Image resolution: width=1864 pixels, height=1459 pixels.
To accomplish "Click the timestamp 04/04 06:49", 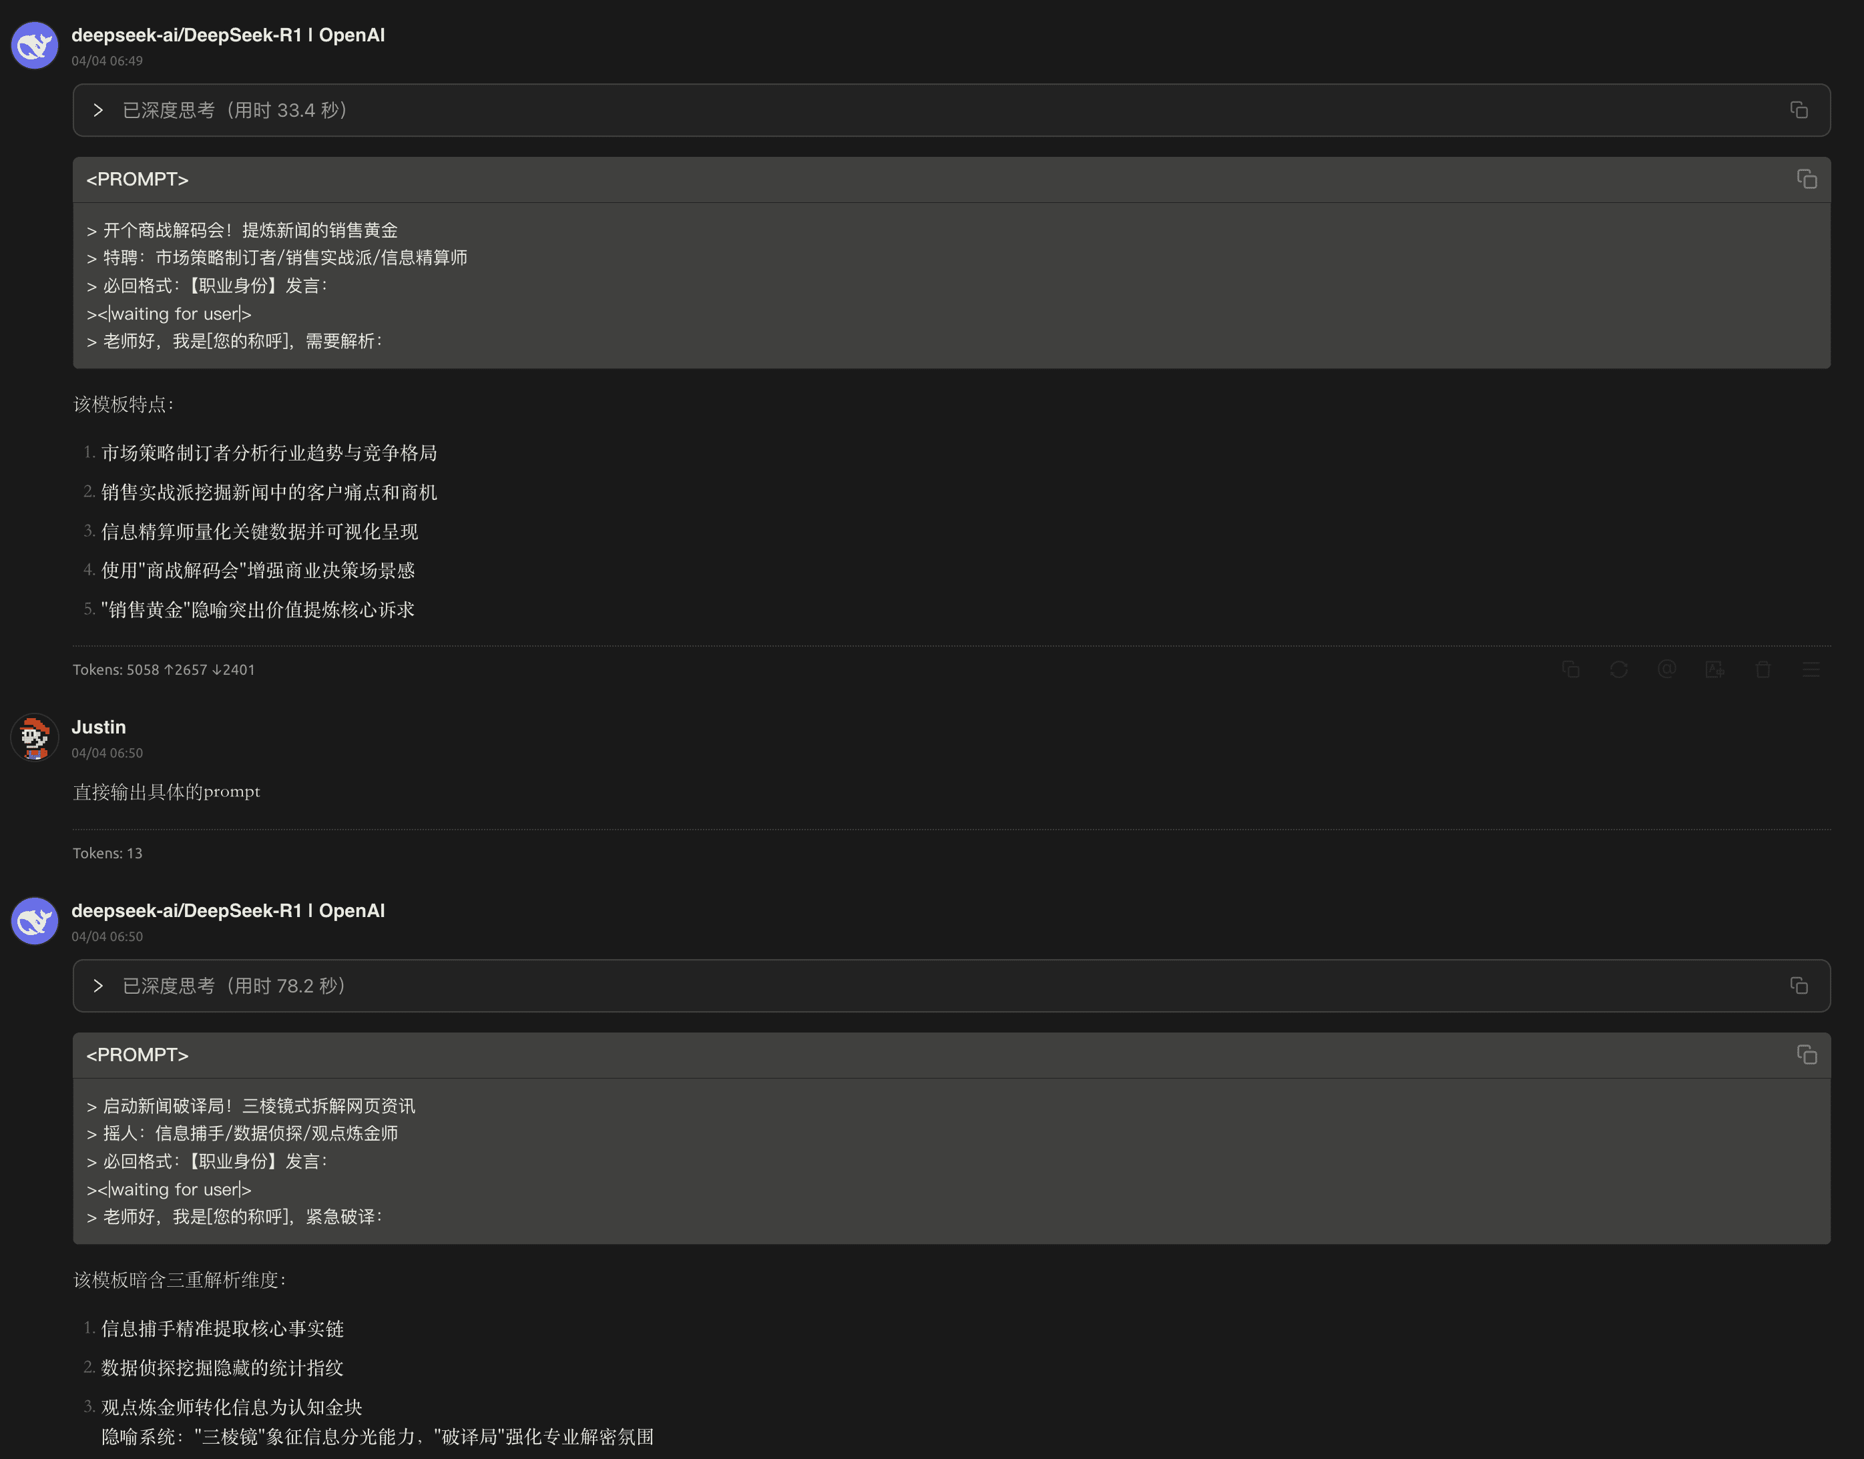I will coord(107,61).
